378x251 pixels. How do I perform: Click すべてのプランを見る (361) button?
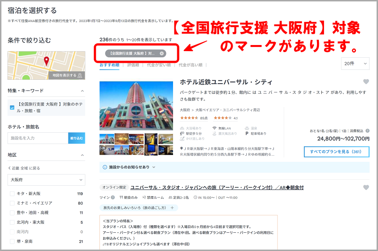337,152
